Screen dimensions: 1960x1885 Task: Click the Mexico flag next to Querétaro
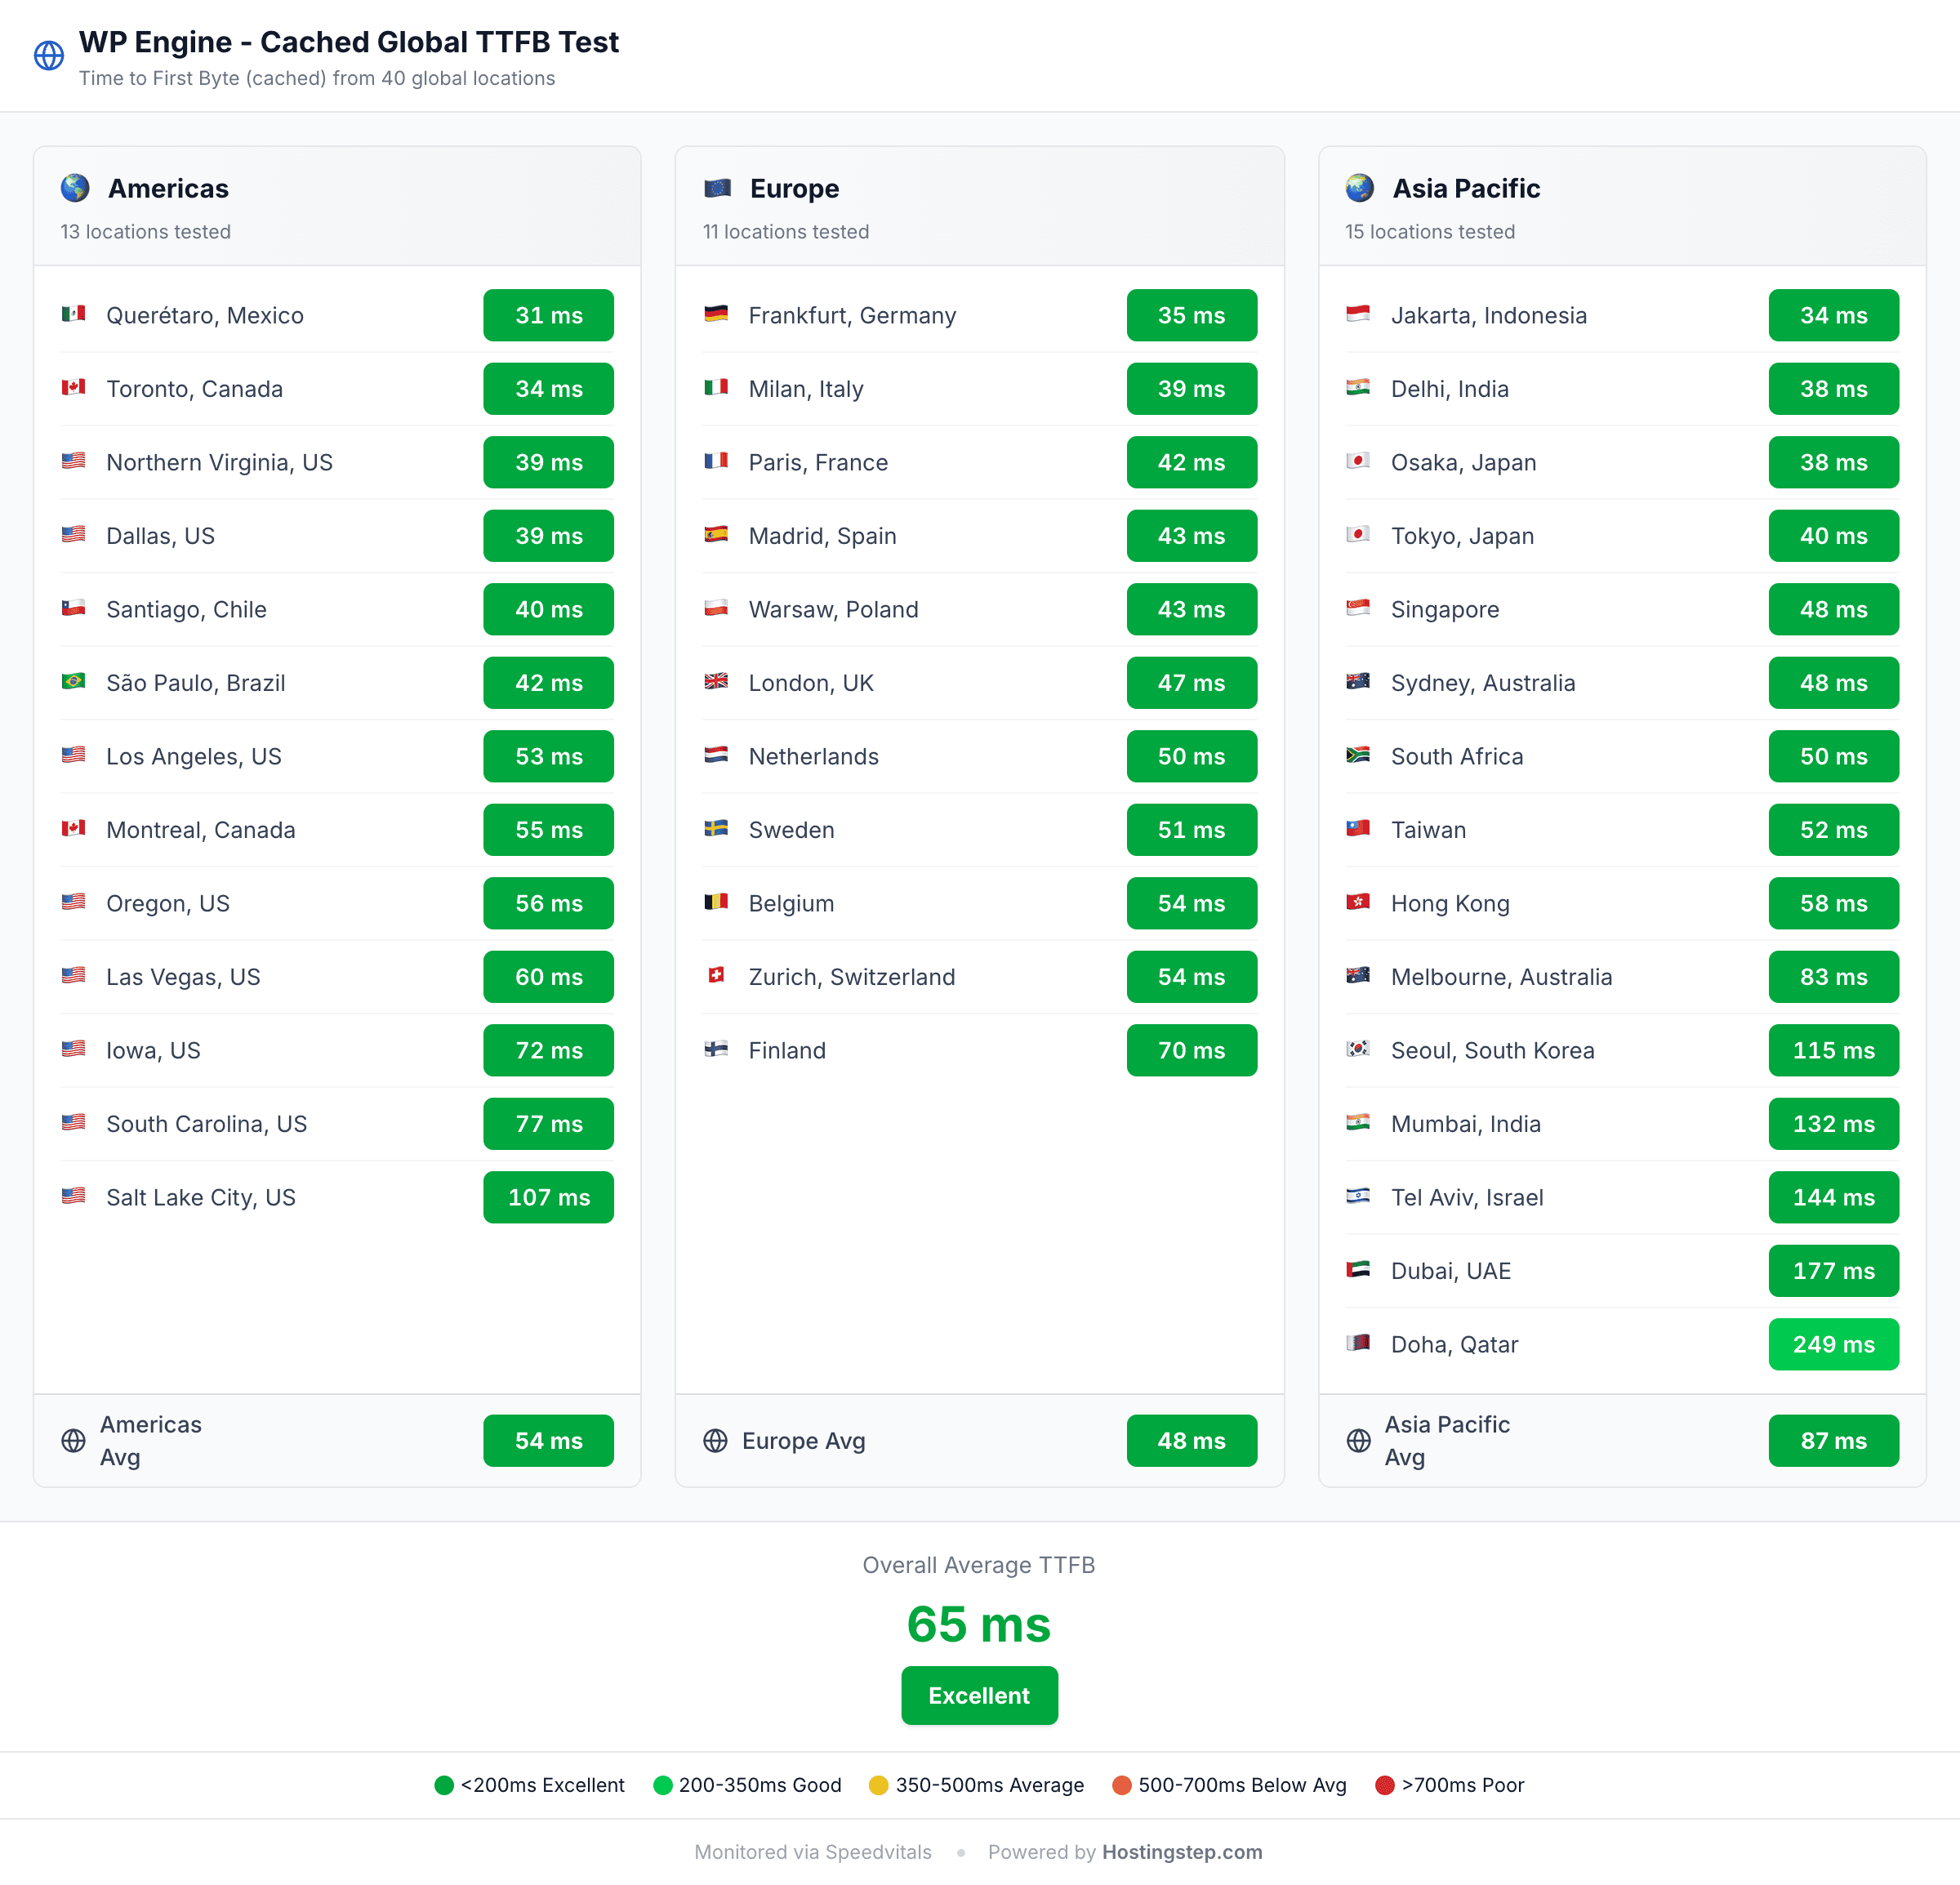[73, 314]
